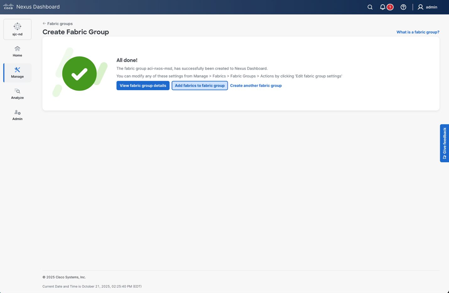Image resolution: width=449 pixels, height=293 pixels.
Task: Click the Nexus Dashboard title
Action: tap(38, 7)
